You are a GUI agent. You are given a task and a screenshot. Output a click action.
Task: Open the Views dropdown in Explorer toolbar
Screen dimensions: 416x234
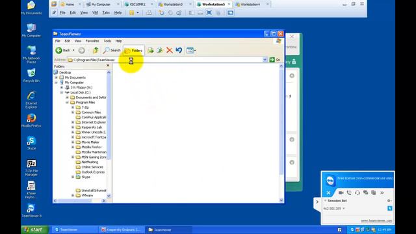[x=190, y=50]
